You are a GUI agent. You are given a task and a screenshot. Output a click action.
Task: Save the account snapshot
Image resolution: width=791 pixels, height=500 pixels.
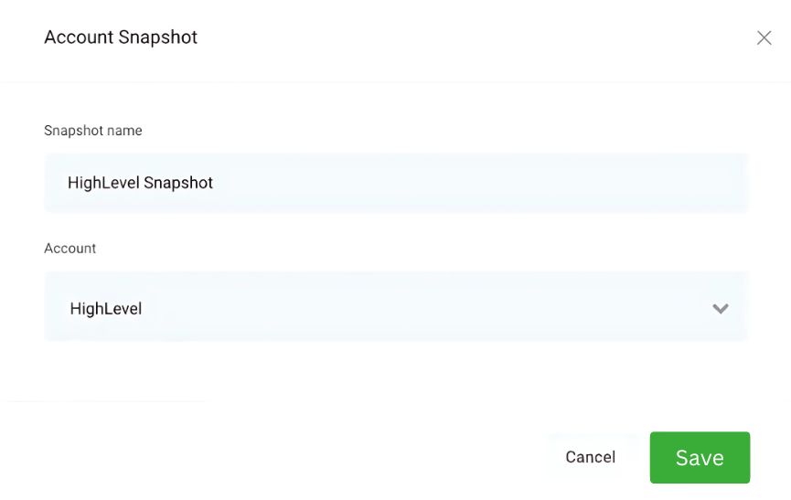click(700, 457)
